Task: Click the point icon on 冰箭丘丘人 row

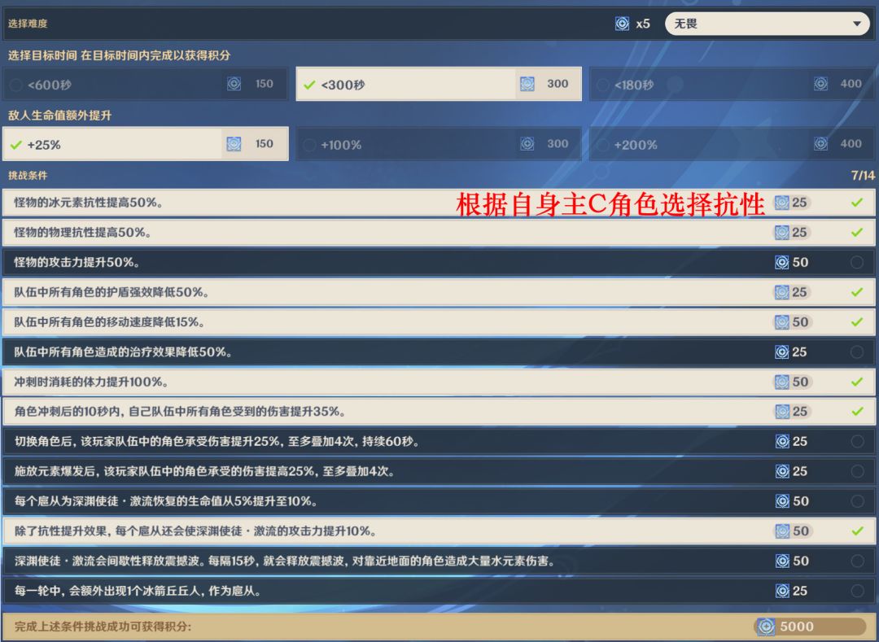Action: 782,591
